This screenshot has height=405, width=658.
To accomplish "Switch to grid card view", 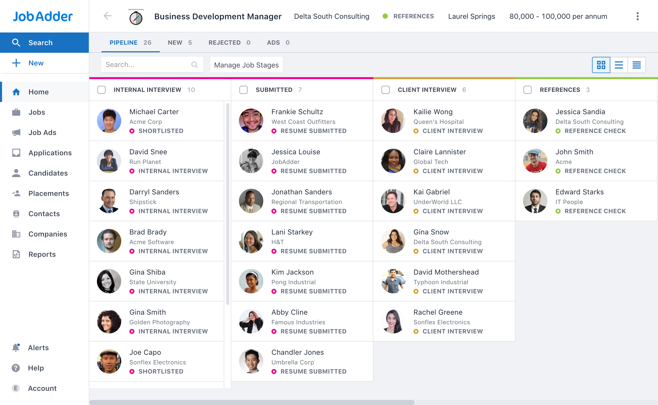I will point(601,64).
